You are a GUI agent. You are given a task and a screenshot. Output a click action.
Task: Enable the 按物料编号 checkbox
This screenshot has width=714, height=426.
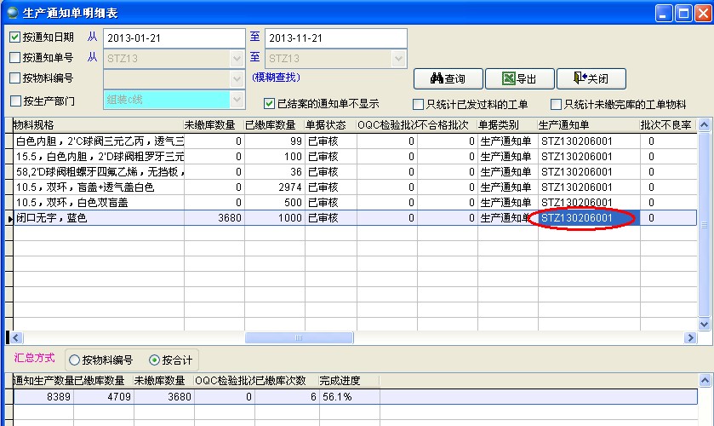(15, 78)
